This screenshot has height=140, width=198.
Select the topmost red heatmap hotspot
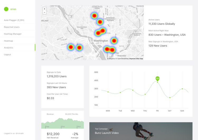pos(94,16)
